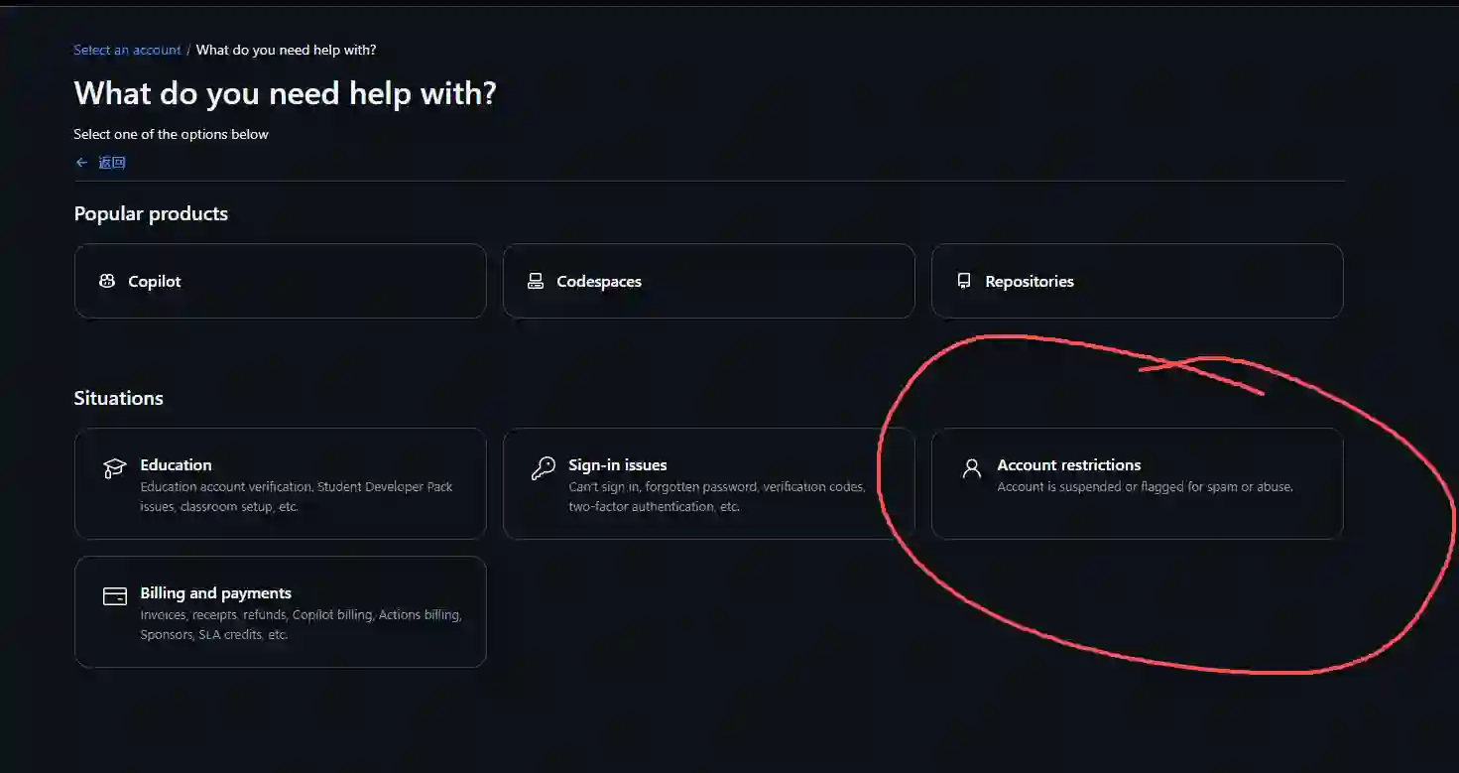Open the Repositories support option
The height and width of the screenshot is (773, 1459).
[x=1137, y=281]
